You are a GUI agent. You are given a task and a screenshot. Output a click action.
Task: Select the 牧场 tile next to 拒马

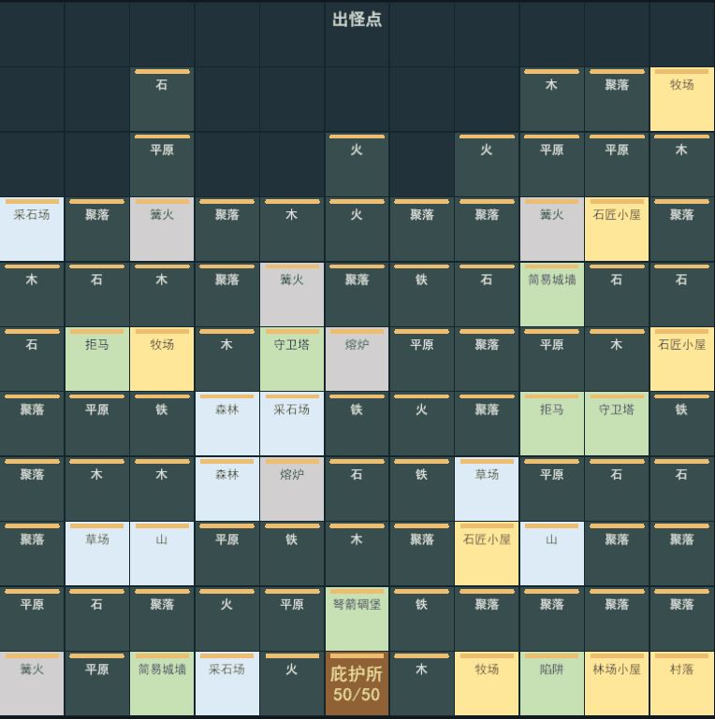pyautogui.click(x=162, y=359)
